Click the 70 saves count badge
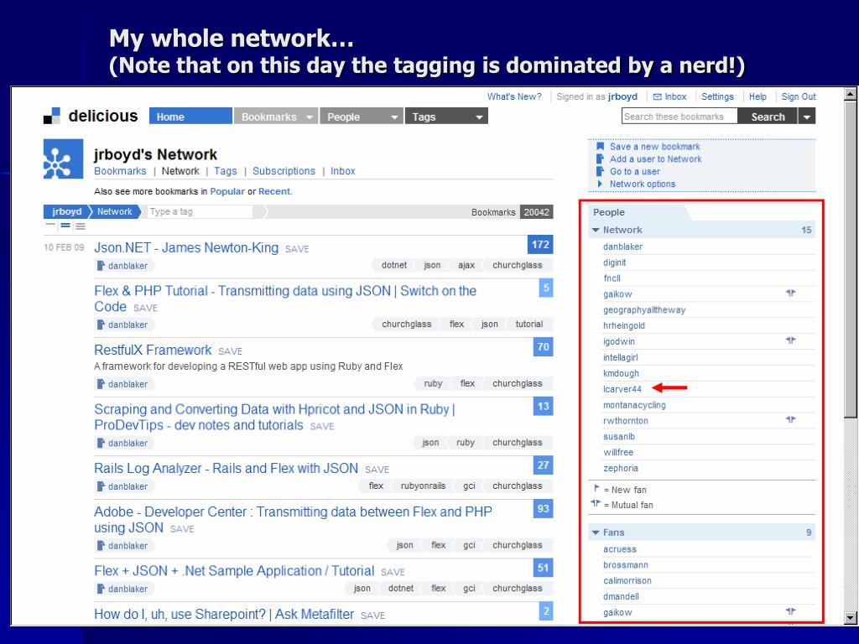Viewport: 859px width, 644px height. pyautogui.click(x=543, y=346)
